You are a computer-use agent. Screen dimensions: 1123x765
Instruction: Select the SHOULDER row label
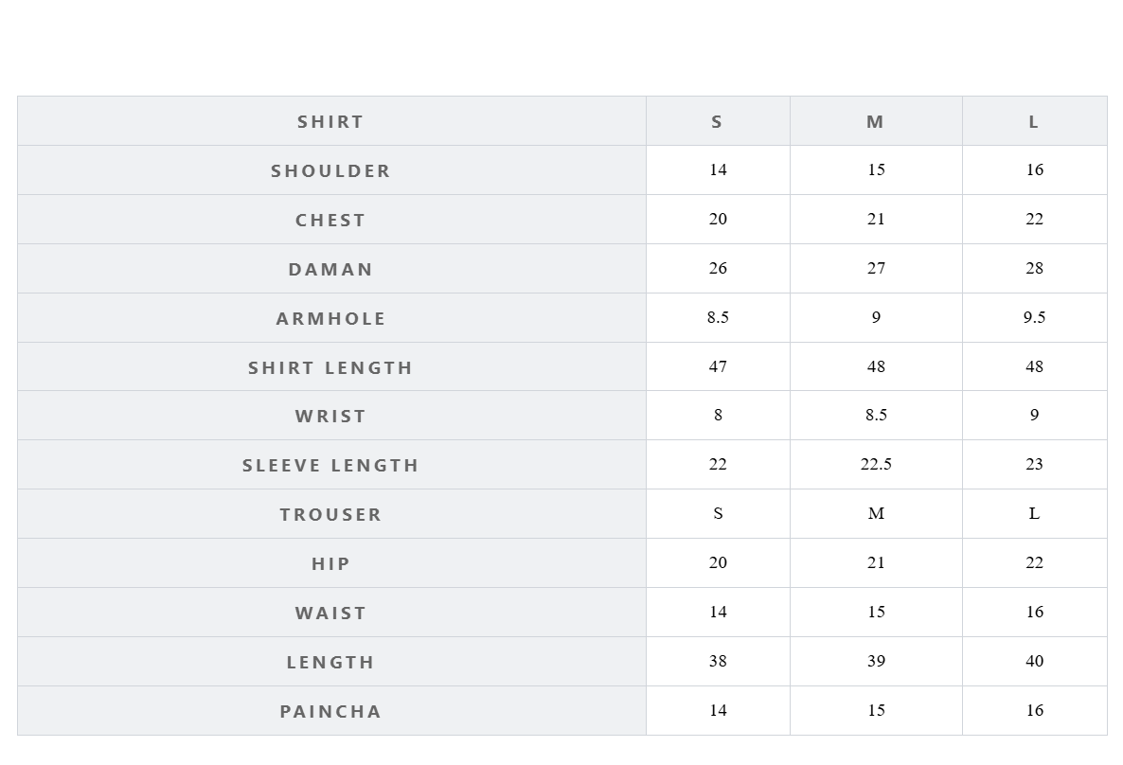click(330, 170)
